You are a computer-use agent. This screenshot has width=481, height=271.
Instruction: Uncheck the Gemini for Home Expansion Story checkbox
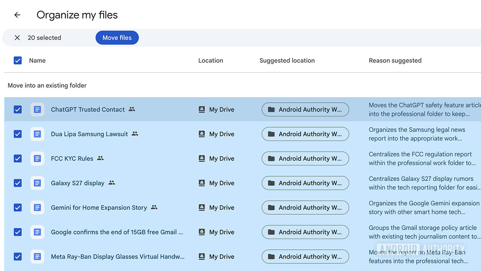[18, 208]
